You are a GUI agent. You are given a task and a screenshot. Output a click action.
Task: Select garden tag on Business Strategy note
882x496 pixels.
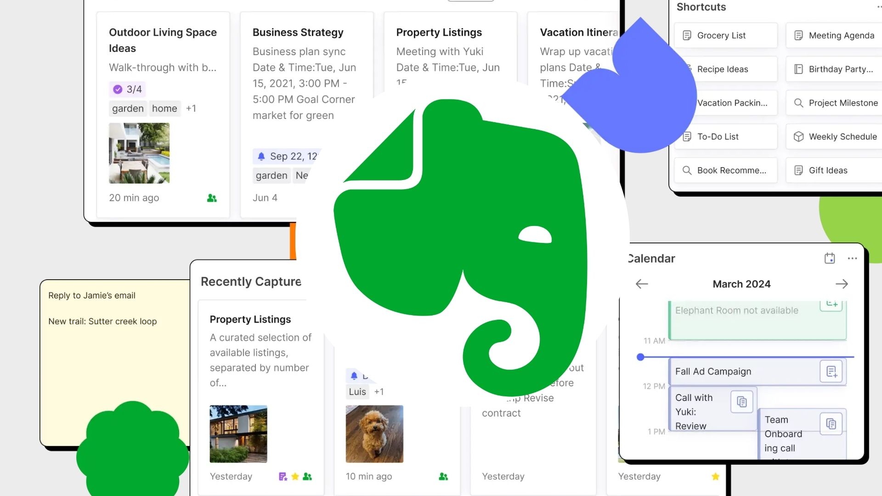[271, 175]
